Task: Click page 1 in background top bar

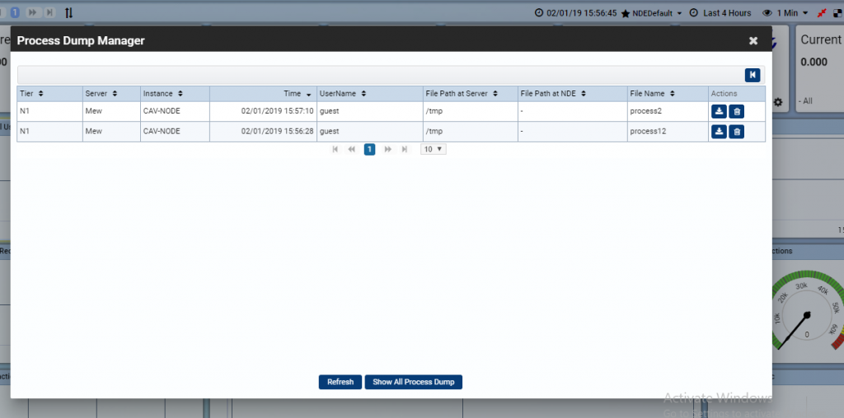Action: [15, 12]
